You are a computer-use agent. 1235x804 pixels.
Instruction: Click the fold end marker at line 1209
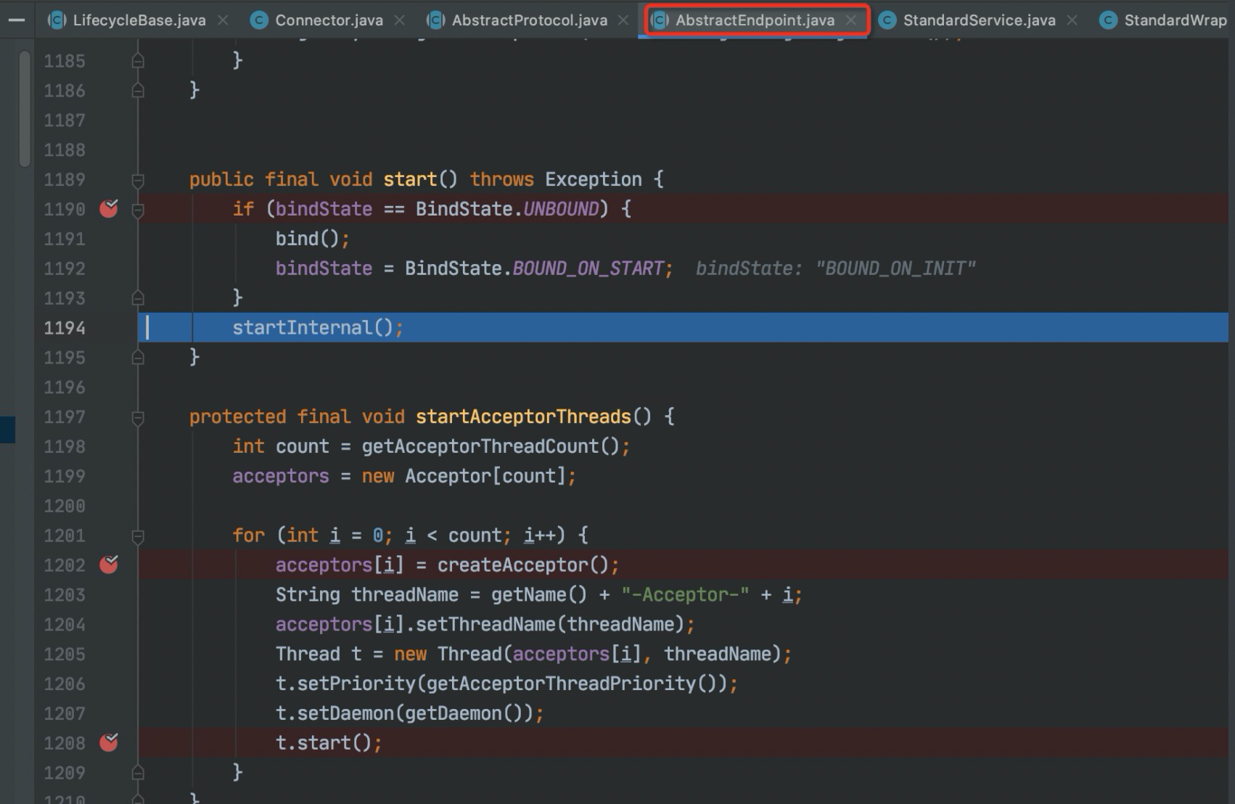click(138, 773)
